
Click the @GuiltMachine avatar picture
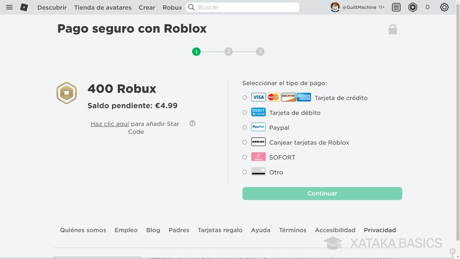click(336, 7)
